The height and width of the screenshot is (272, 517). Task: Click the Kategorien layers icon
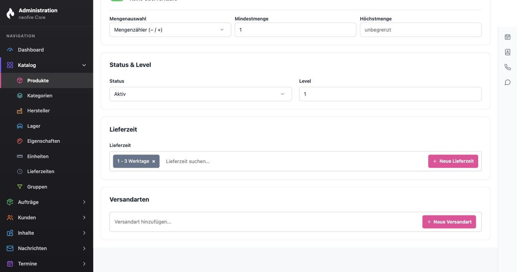20,96
